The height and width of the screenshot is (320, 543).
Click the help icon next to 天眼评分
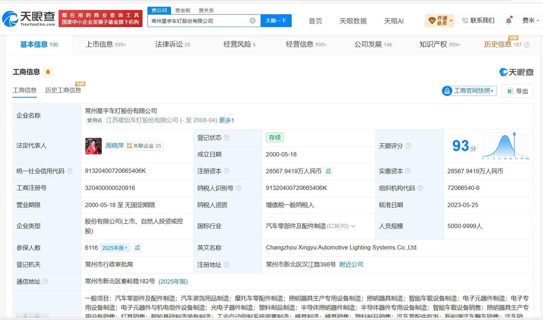point(408,146)
